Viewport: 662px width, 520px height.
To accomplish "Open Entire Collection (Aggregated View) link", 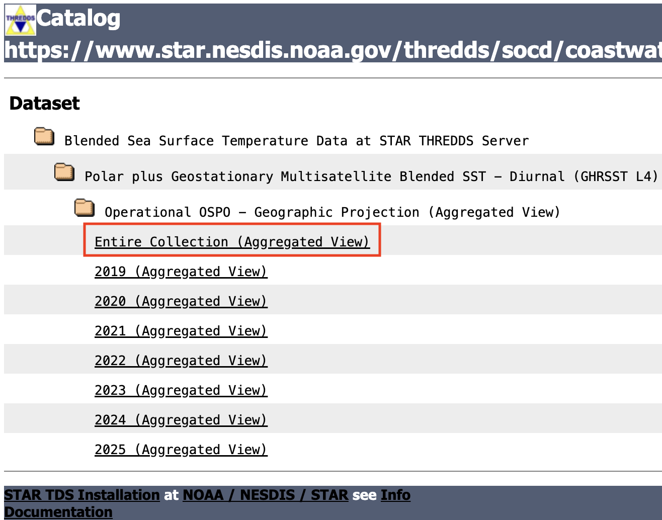I will [x=232, y=242].
